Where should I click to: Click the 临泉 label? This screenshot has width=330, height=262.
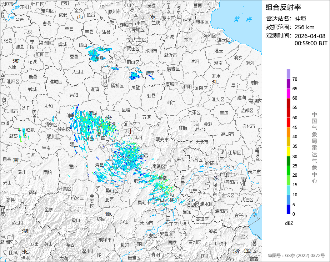coord(30,130)
